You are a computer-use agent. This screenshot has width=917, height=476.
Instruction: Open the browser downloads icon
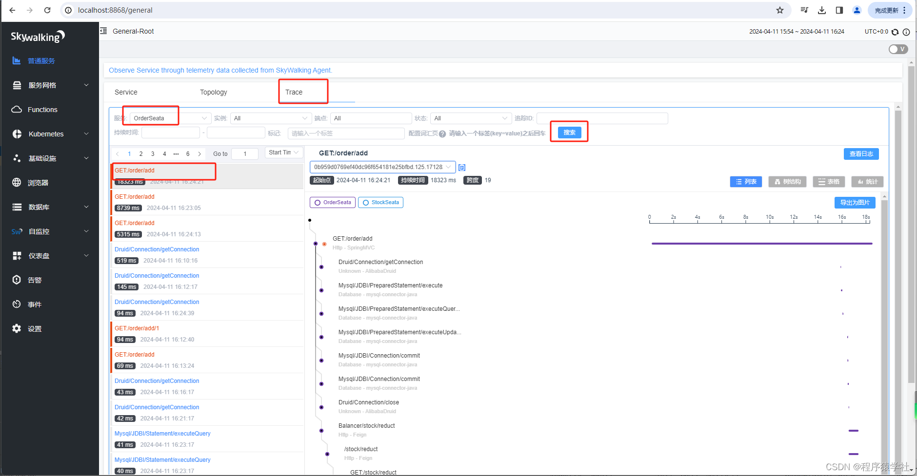click(822, 10)
